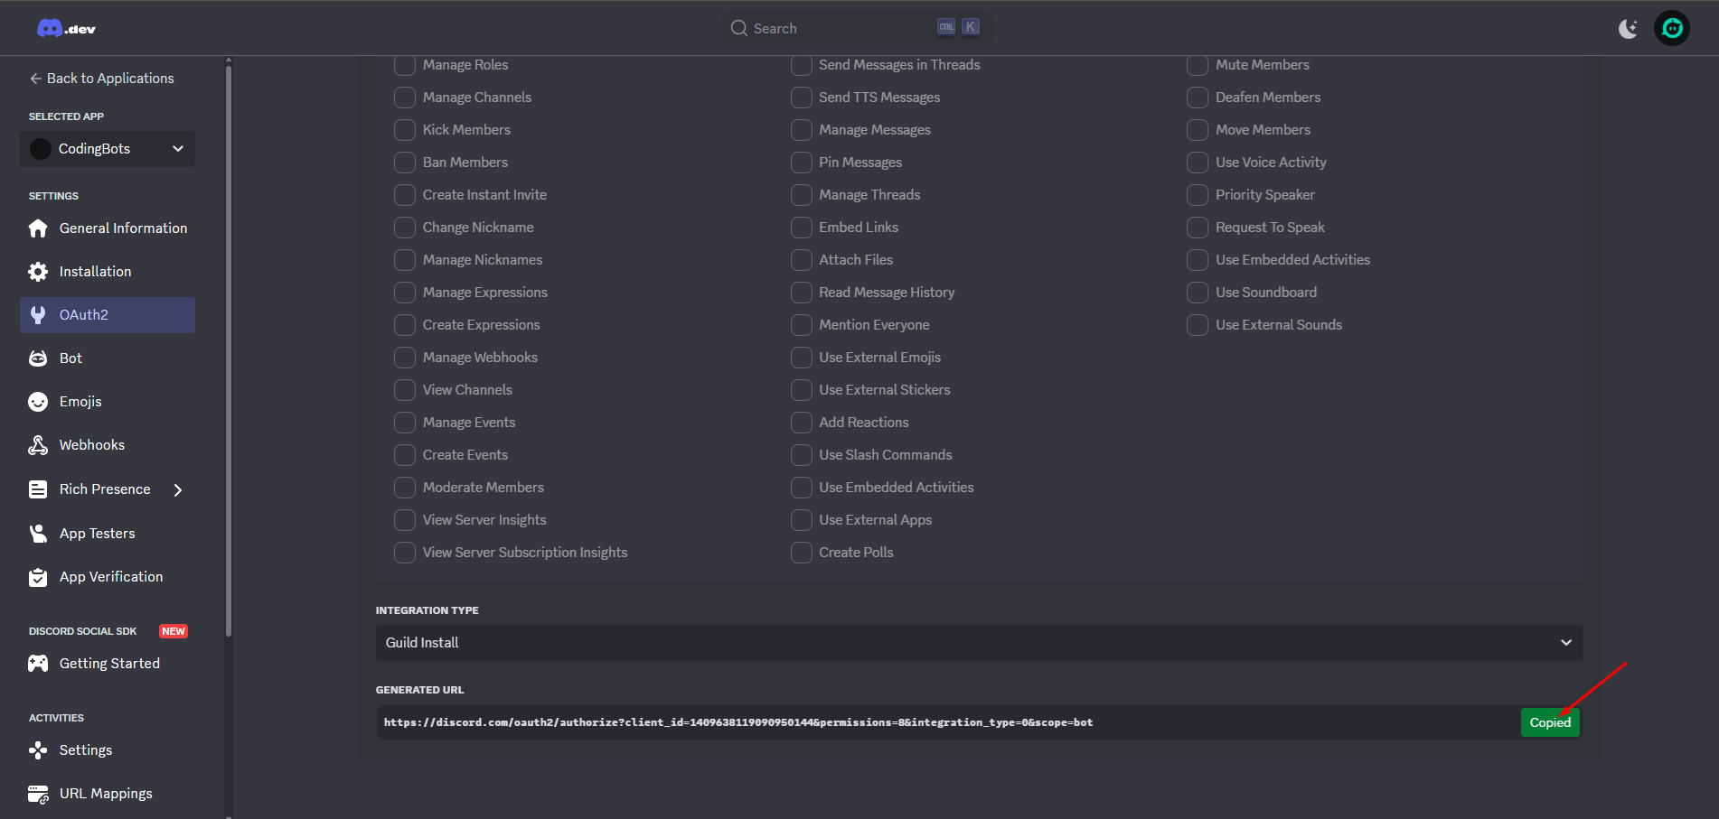
Task: Open the Webhooks page
Action: pyautogui.click(x=108, y=445)
